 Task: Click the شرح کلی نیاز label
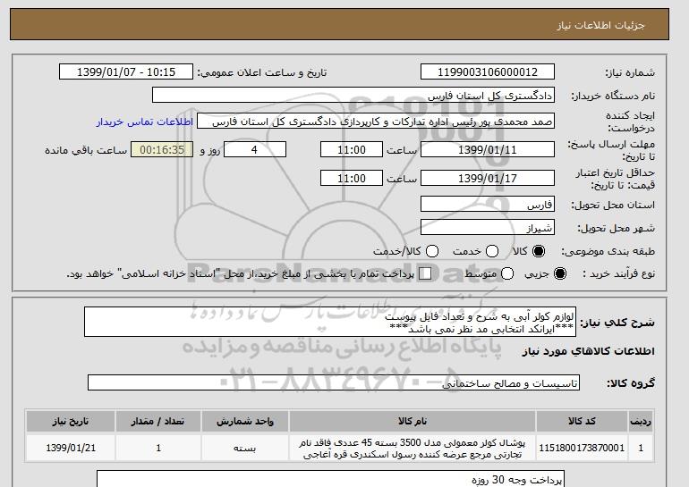tap(617, 323)
